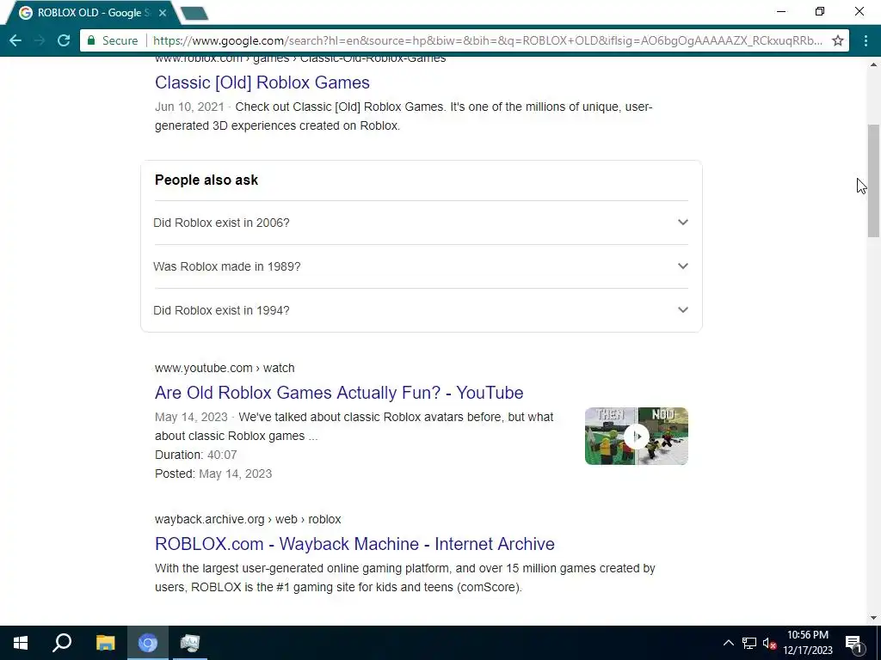Show hidden system tray icons
881x660 pixels.
pos(728,643)
